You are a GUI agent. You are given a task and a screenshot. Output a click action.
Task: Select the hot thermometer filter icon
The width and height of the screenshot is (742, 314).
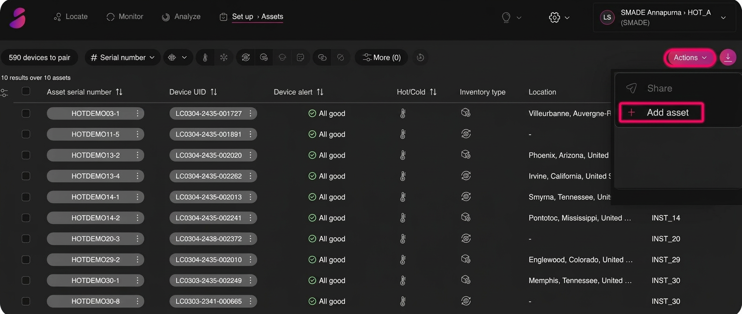205,57
